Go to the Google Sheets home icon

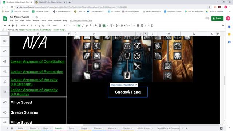coord(5,19)
